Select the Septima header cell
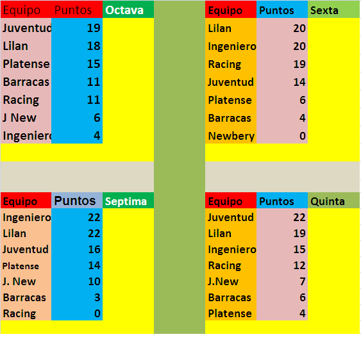This screenshot has height=339, width=361. [128, 201]
